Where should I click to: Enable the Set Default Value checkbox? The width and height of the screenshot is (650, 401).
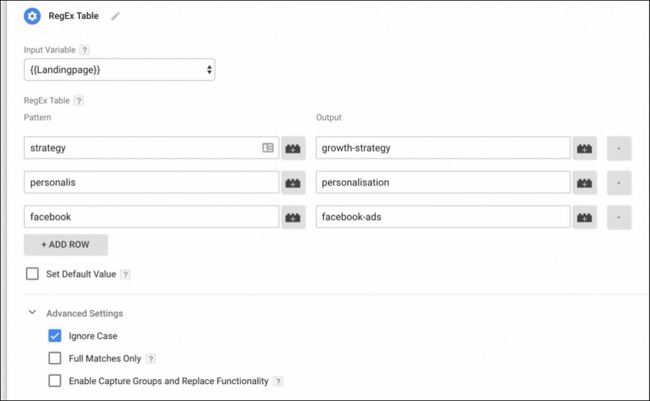pos(32,274)
